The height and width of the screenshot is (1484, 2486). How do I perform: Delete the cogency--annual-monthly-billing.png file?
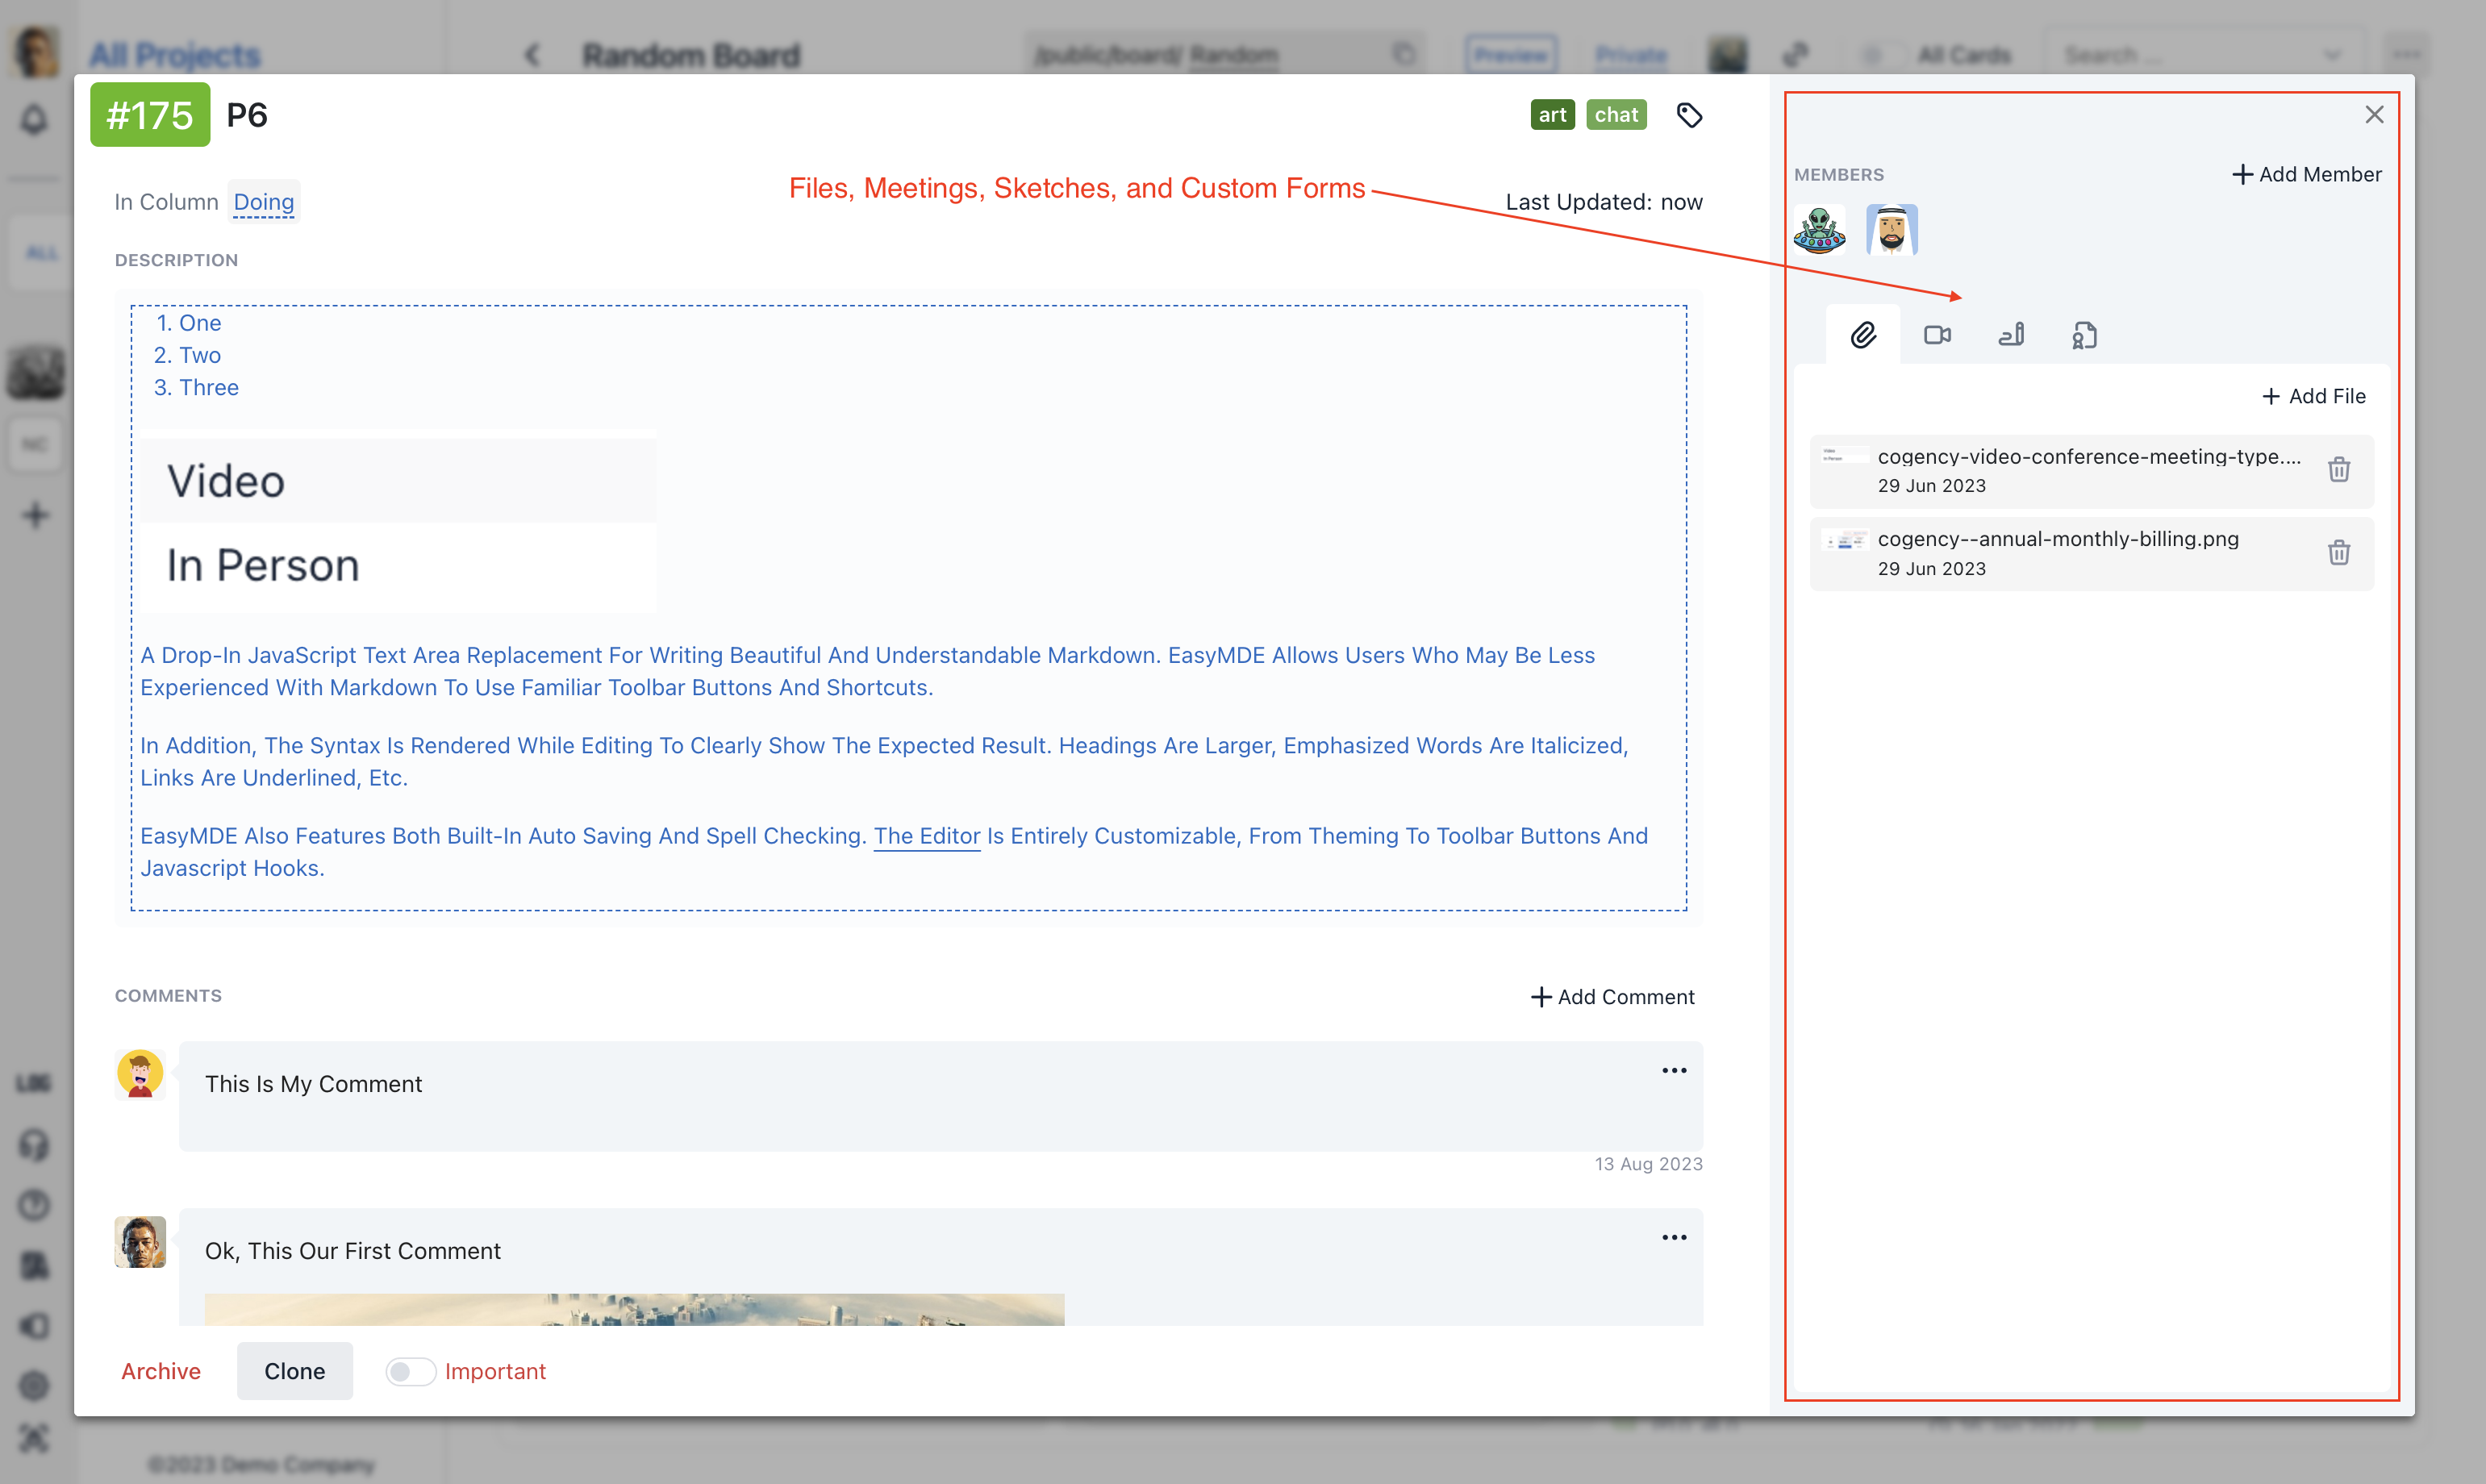[2338, 552]
